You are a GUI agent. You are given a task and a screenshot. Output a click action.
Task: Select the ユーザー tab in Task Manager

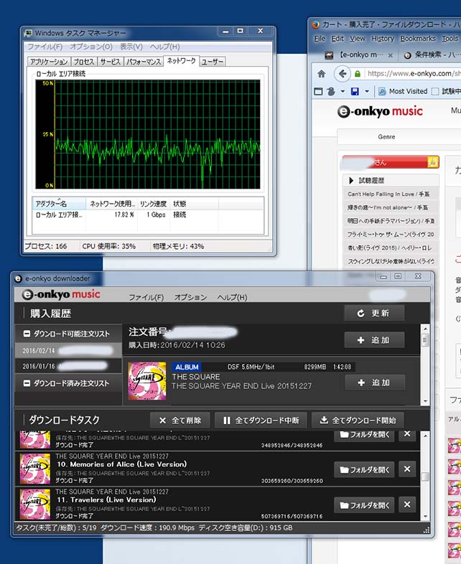tap(213, 62)
